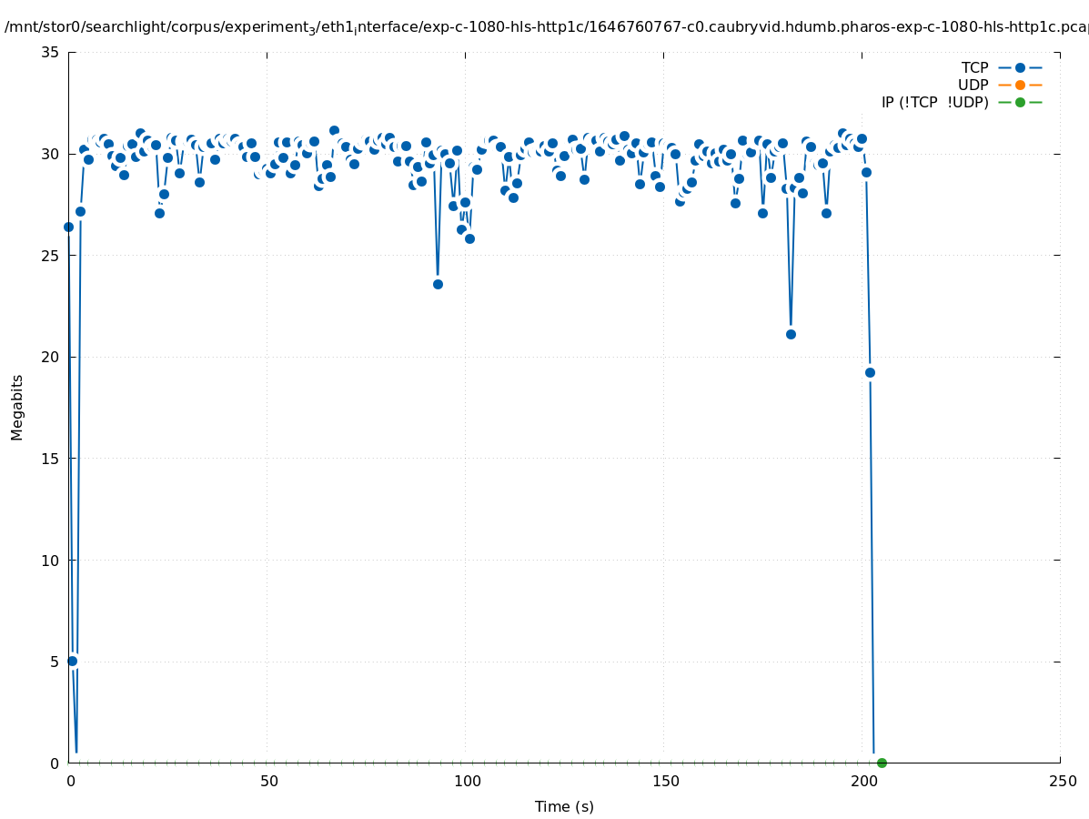Click the TCP legend label text
This screenshot has width=1089, height=819.
click(974, 68)
